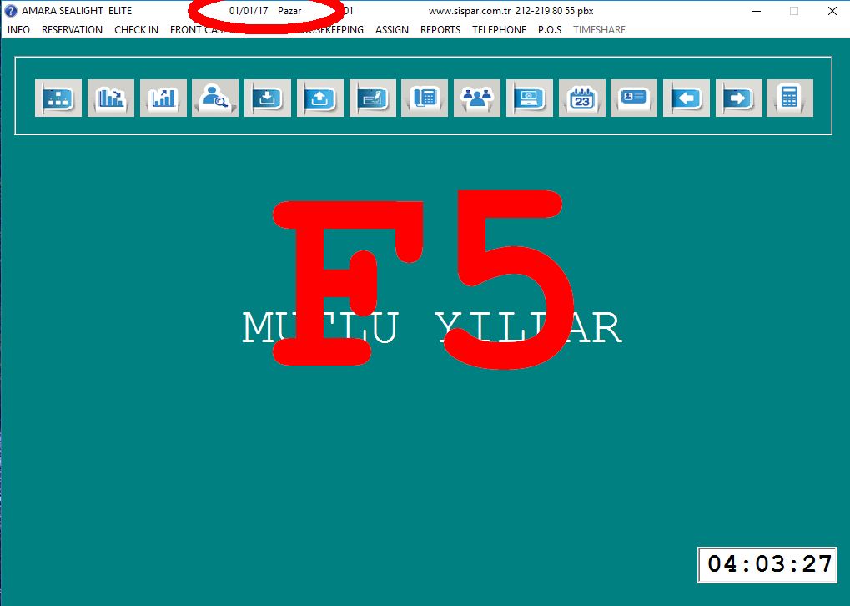Open the rising bar chart icon
This screenshot has width=850, height=606.
pyautogui.click(x=163, y=98)
